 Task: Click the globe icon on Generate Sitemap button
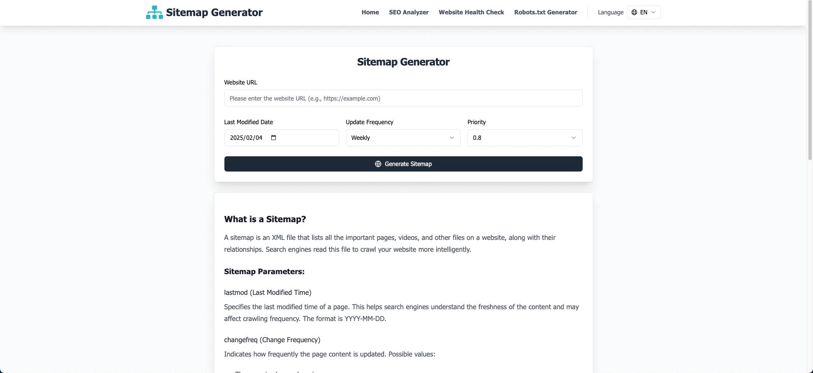point(378,164)
